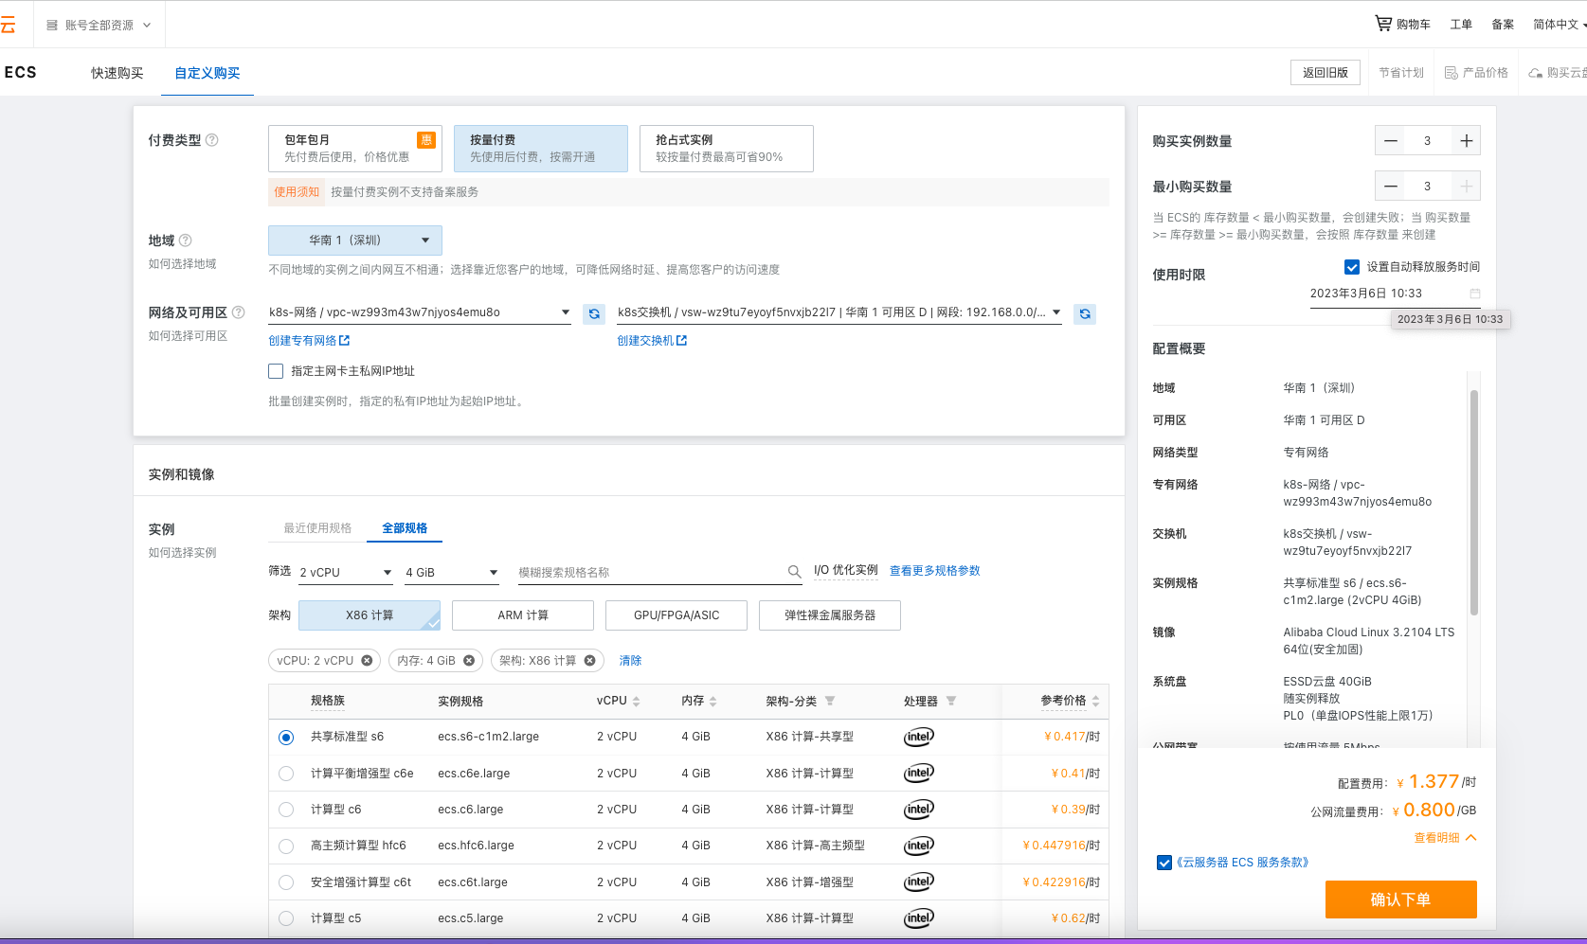This screenshot has width=1587, height=944.
Task: Select the ecs.c5.large radio button
Action: tap(286, 918)
